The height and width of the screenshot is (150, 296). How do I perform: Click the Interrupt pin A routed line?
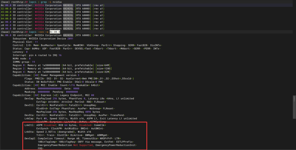pyautogui.click(x=37, y=55)
